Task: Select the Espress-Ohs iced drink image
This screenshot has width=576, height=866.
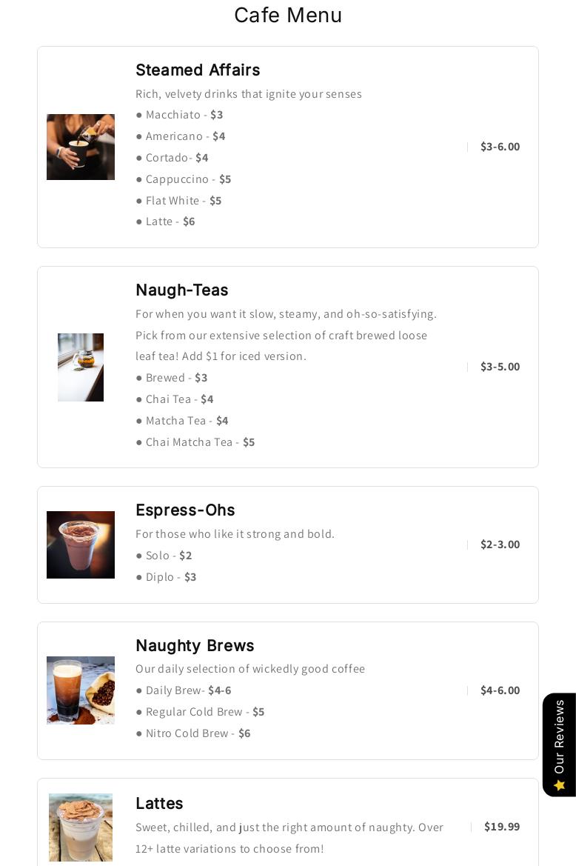Action: pyautogui.click(x=81, y=544)
